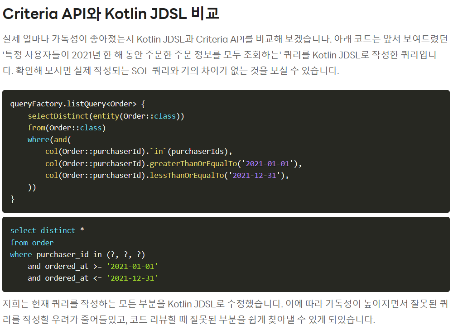The image size is (458, 330).
Task: Click the 'select distinct *' SQL line
Action: click(47, 230)
